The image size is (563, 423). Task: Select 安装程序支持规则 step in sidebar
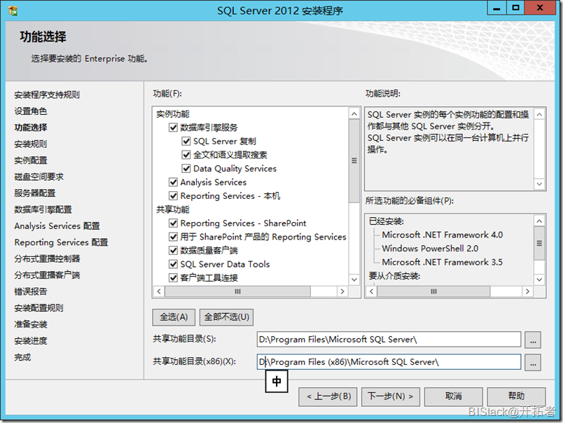[47, 95]
